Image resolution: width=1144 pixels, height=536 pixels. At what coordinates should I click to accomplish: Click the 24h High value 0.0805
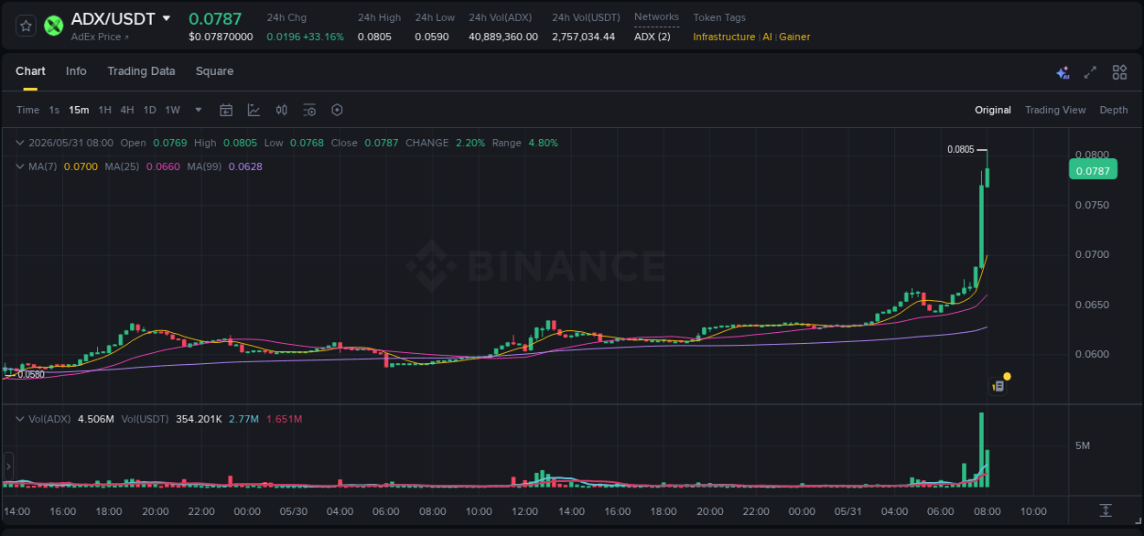pyautogui.click(x=373, y=37)
